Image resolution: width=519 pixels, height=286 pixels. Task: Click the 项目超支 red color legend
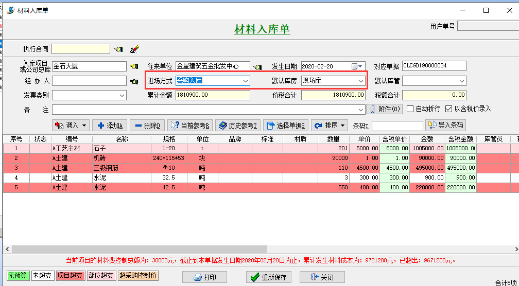coord(70,275)
